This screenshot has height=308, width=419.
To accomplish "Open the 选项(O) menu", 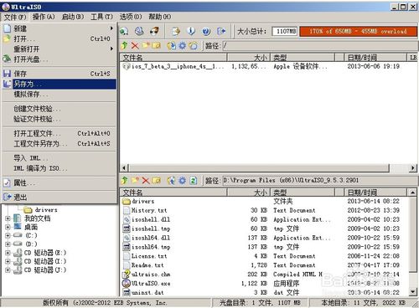I will pyautogui.click(x=131, y=17).
